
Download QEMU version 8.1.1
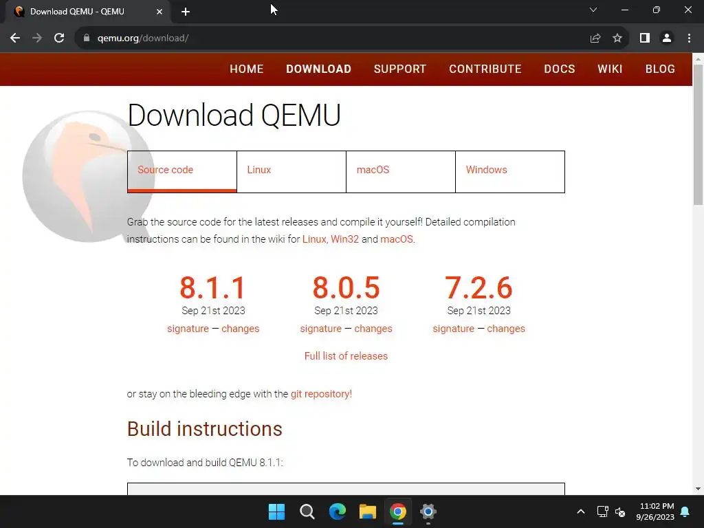click(213, 288)
